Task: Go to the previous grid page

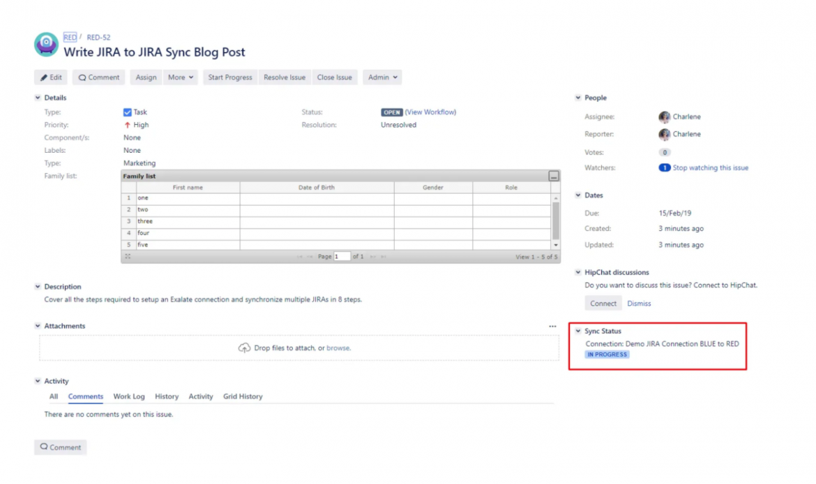Action: tap(310, 257)
